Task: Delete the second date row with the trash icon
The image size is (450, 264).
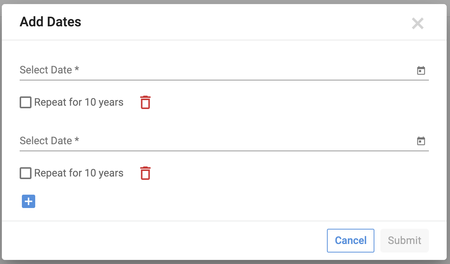Action: [x=145, y=173]
